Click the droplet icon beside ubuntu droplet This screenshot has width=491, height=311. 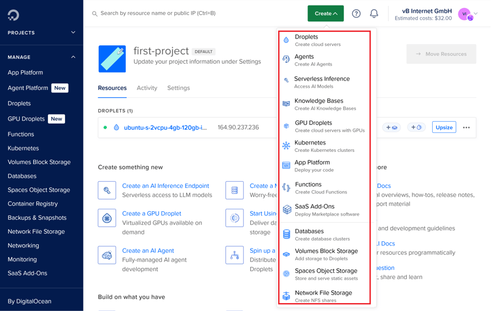click(x=116, y=128)
